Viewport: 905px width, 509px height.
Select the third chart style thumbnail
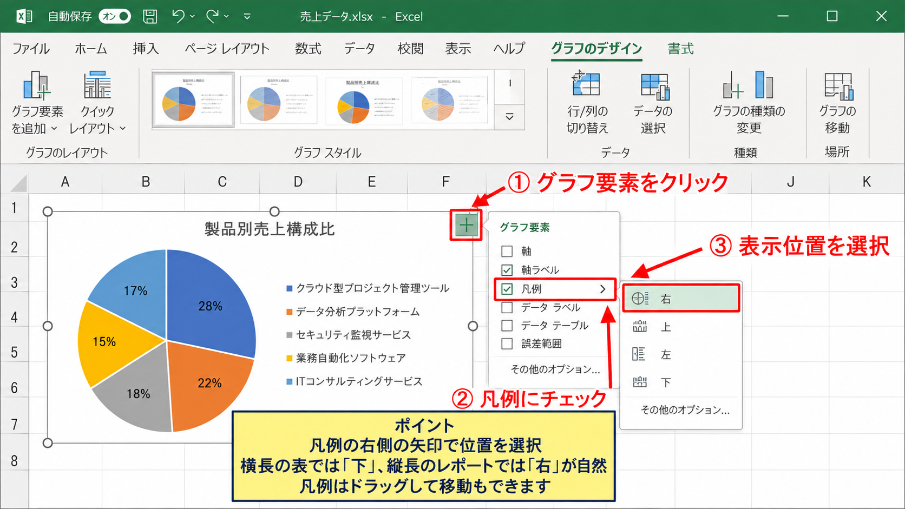coord(364,101)
